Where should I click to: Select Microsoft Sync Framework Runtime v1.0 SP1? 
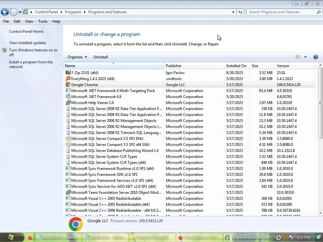coord(113,168)
